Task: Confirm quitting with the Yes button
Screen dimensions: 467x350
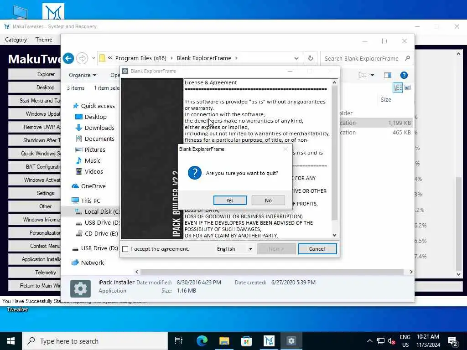Action: tap(230, 201)
